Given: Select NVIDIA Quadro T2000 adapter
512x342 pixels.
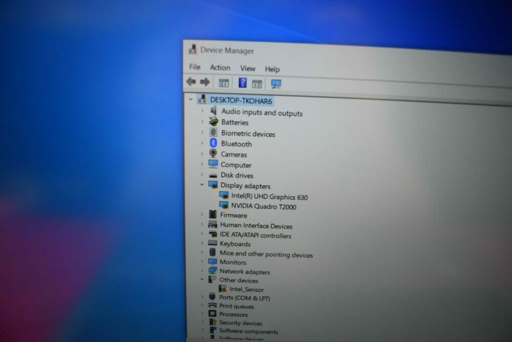Looking at the screenshot, I should pyautogui.click(x=264, y=206).
